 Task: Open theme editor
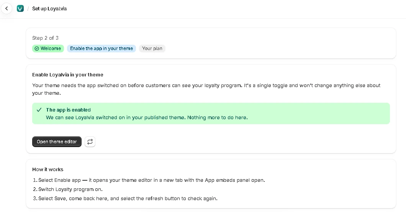pyautogui.click(x=57, y=142)
